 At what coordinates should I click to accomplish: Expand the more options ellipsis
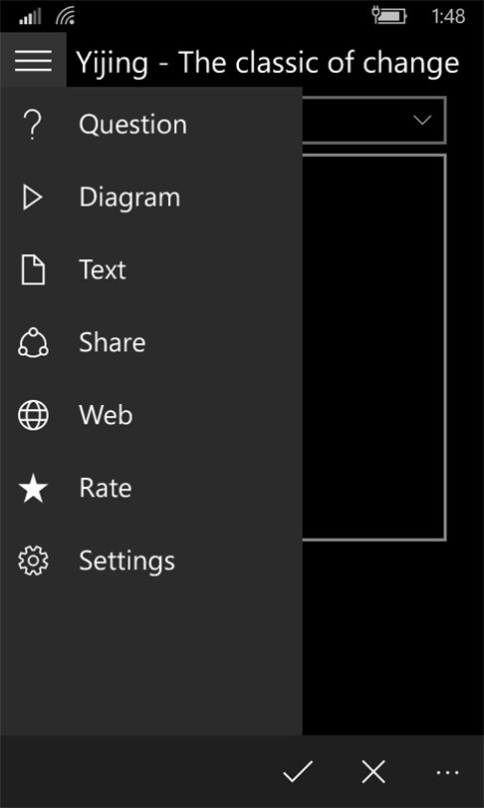pos(447,772)
